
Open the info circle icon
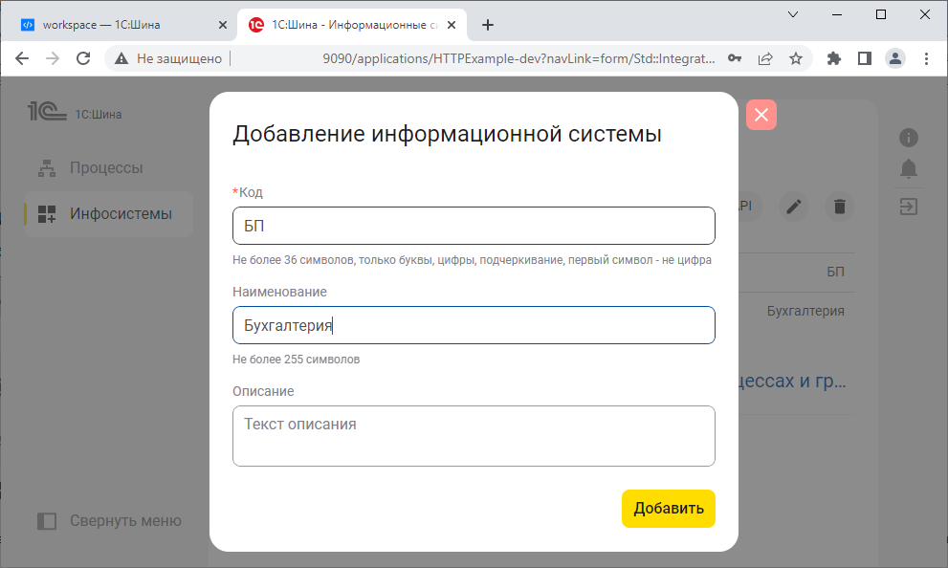pyautogui.click(x=908, y=138)
